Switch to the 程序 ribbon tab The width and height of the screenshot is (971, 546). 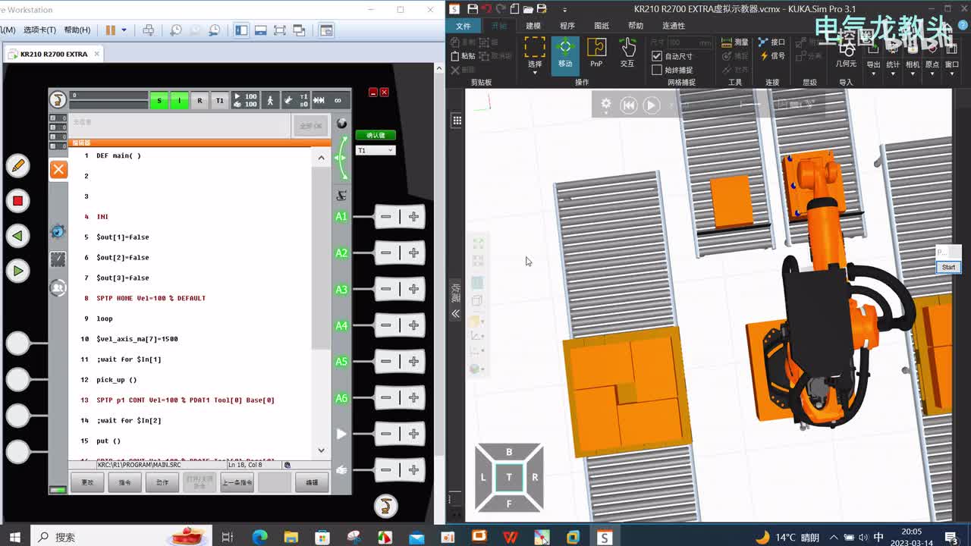pyautogui.click(x=567, y=26)
